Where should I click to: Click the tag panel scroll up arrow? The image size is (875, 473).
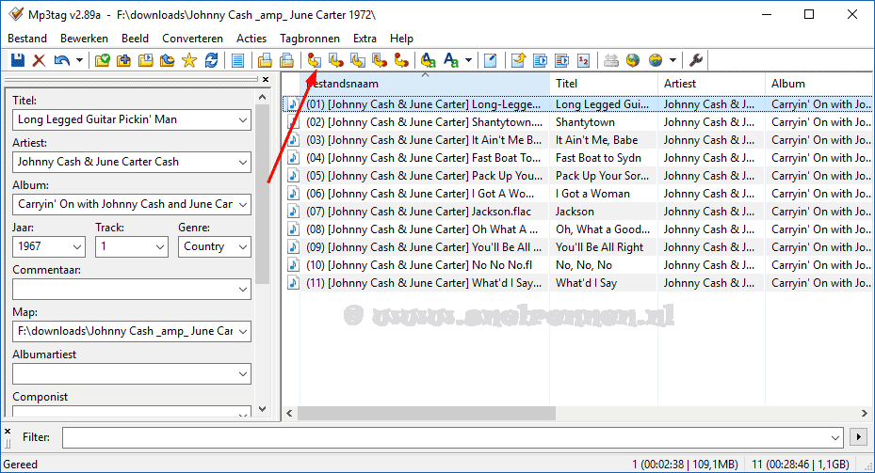pyautogui.click(x=262, y=98)
